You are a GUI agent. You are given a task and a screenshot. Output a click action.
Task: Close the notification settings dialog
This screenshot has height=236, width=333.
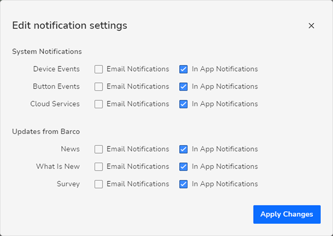click(x=312, y=26)
